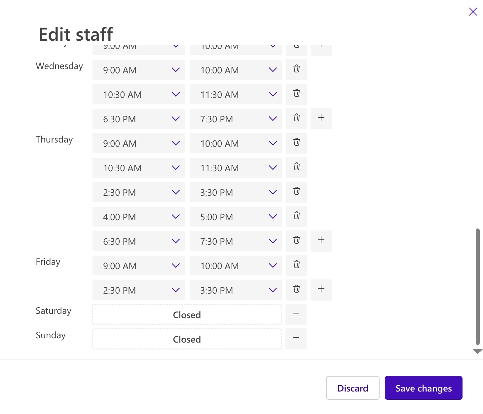
Task: Open Friday 2:30 PM start time dropdown
Action: pyautogui.click(x=139, y=290)
